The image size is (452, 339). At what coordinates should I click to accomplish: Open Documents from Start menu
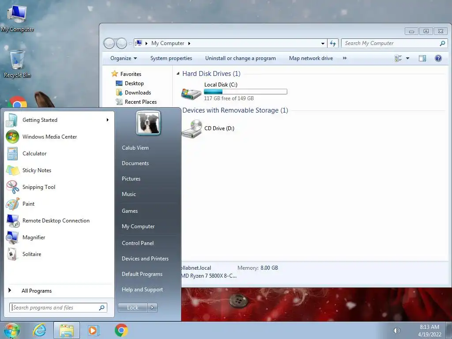click(135, 163)
